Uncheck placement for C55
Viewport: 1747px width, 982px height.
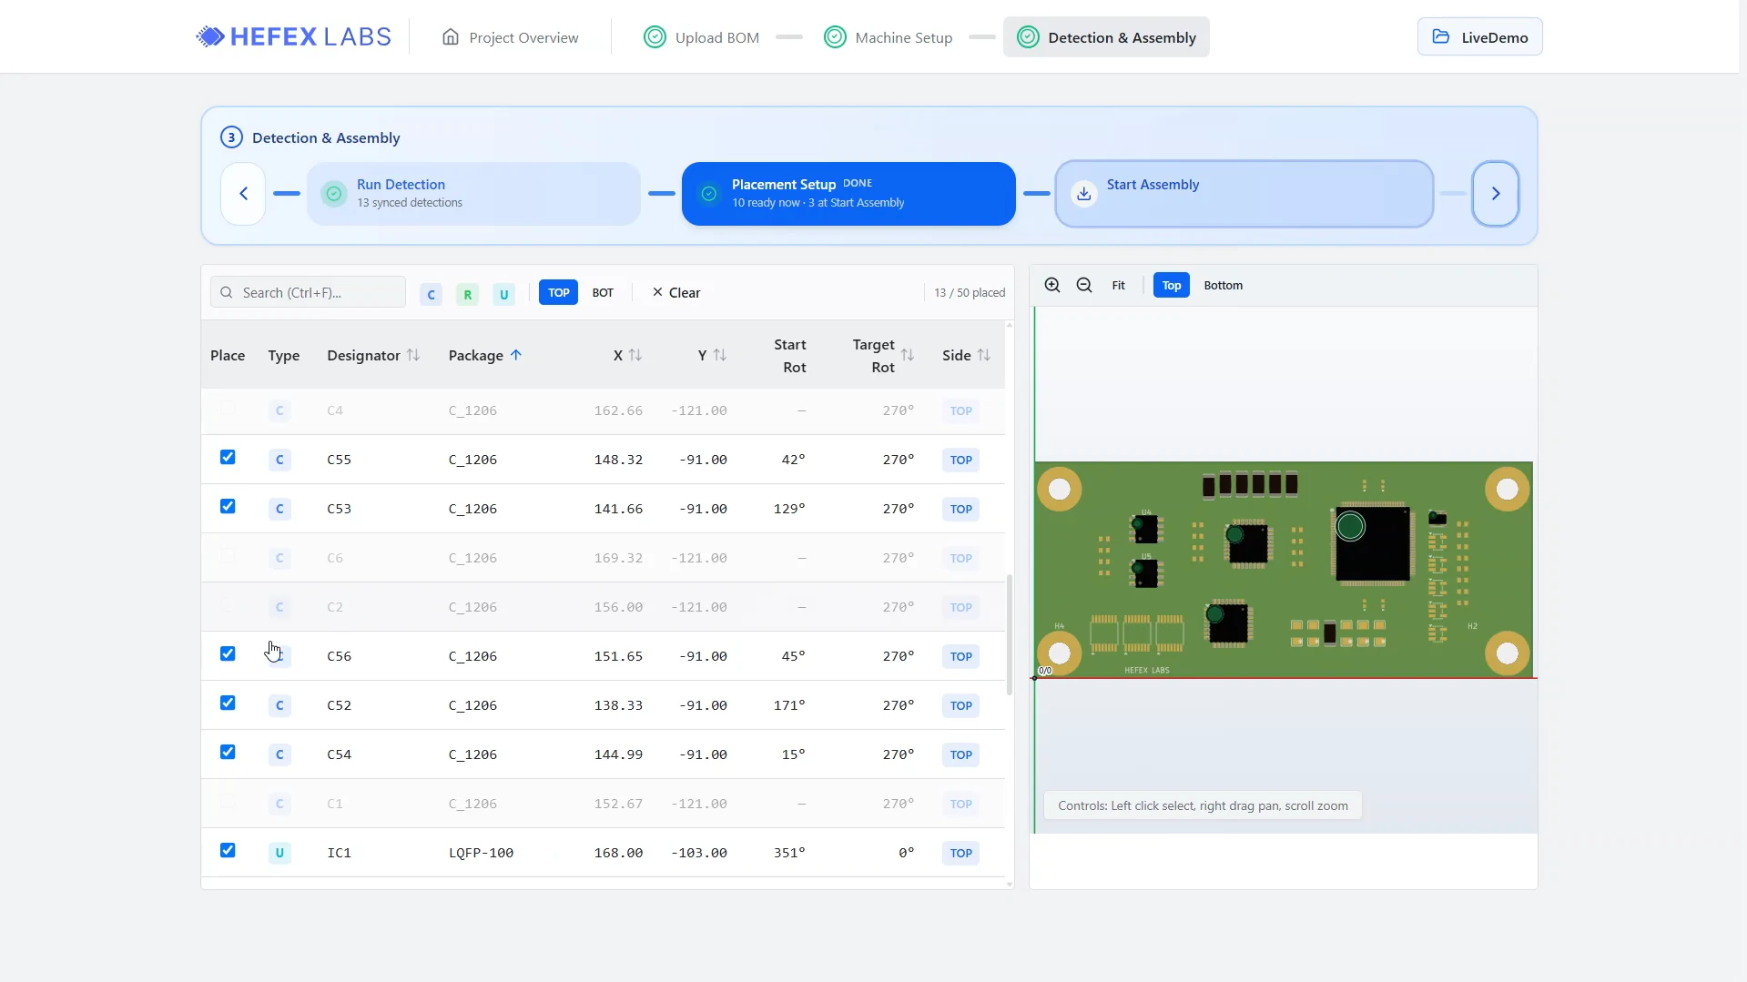(228, 457)
